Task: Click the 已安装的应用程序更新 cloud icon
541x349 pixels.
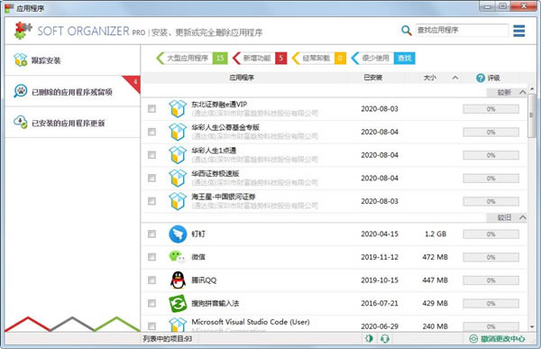Action: [x=21, y=122]
